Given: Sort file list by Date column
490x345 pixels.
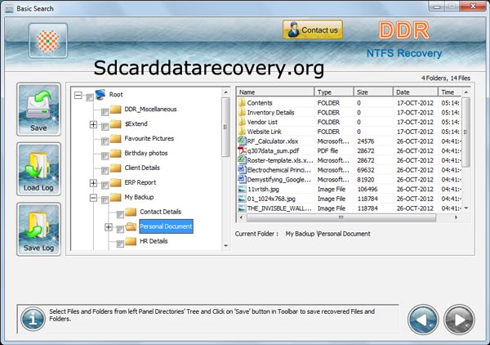Looking at the screenshot, I should (x=416, y=92).
